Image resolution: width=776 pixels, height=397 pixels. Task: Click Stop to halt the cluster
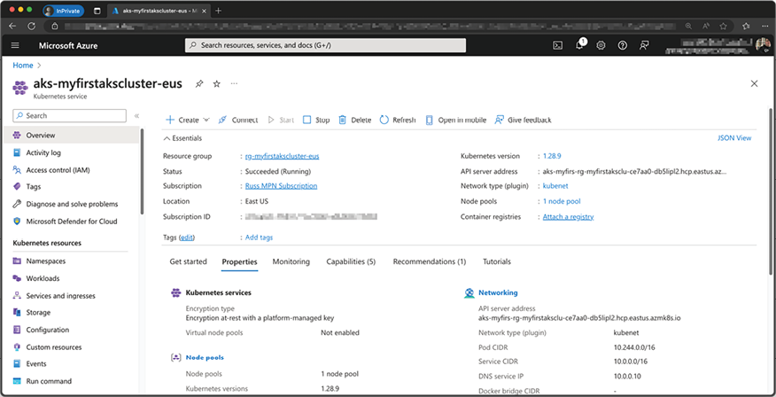tap(315, 120)
